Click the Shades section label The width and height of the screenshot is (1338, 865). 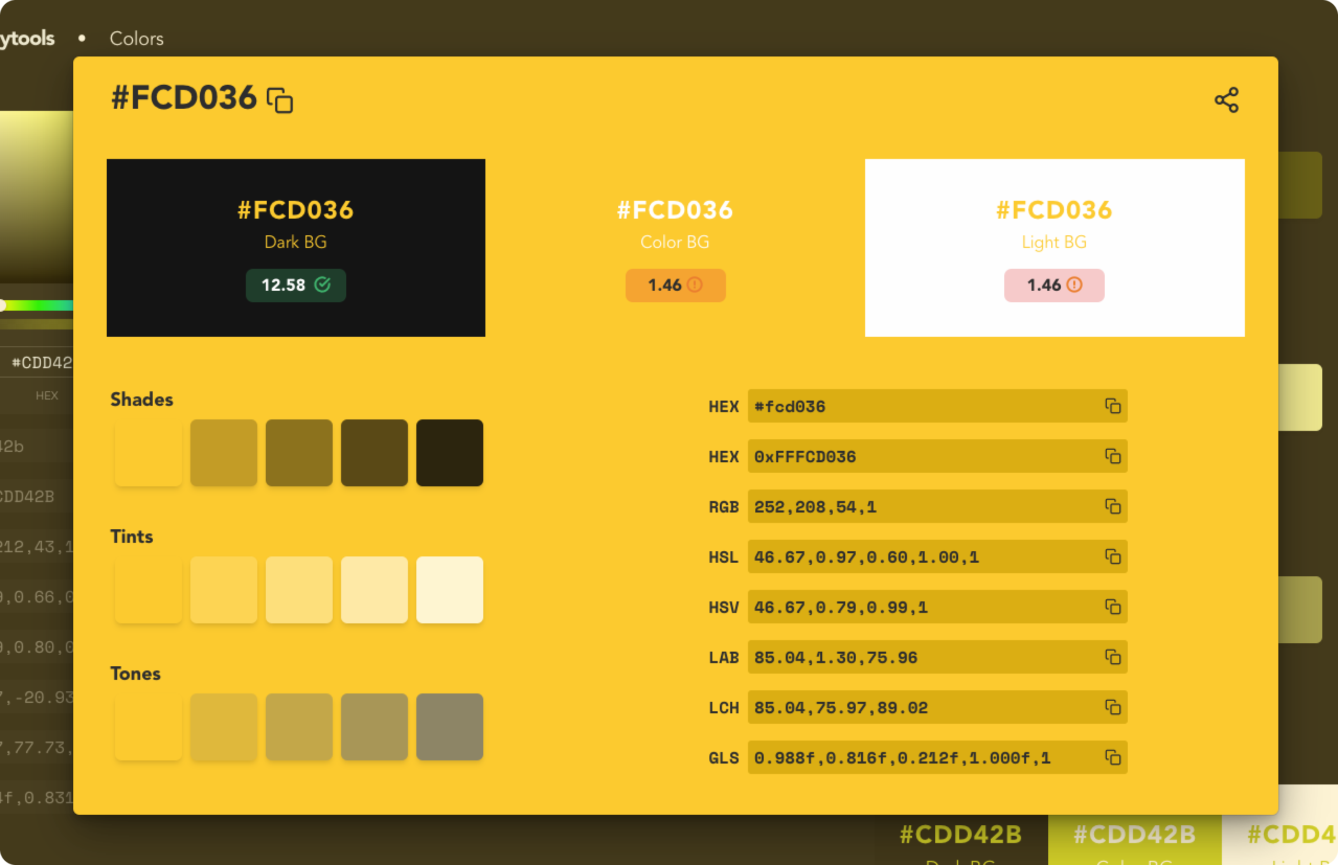pos(142,400)
